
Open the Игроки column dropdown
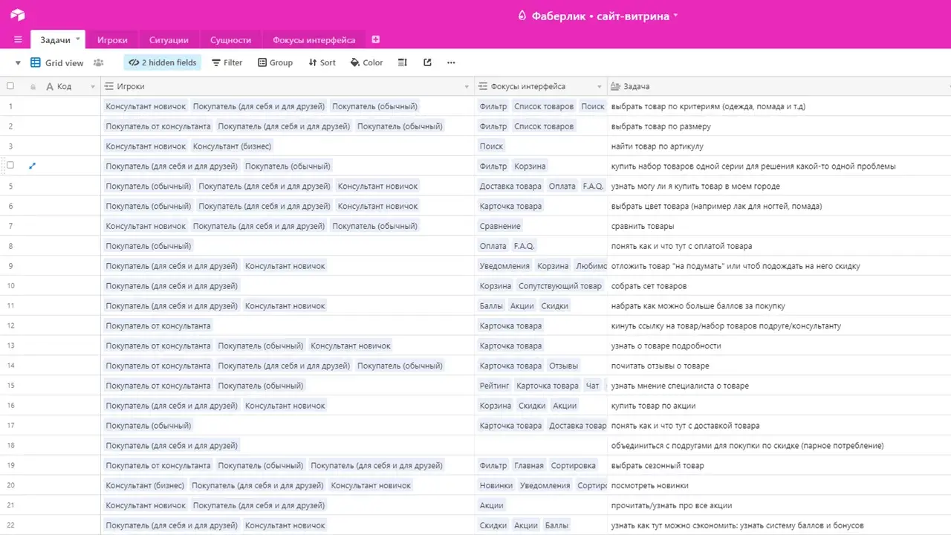(x=467, y=87)
